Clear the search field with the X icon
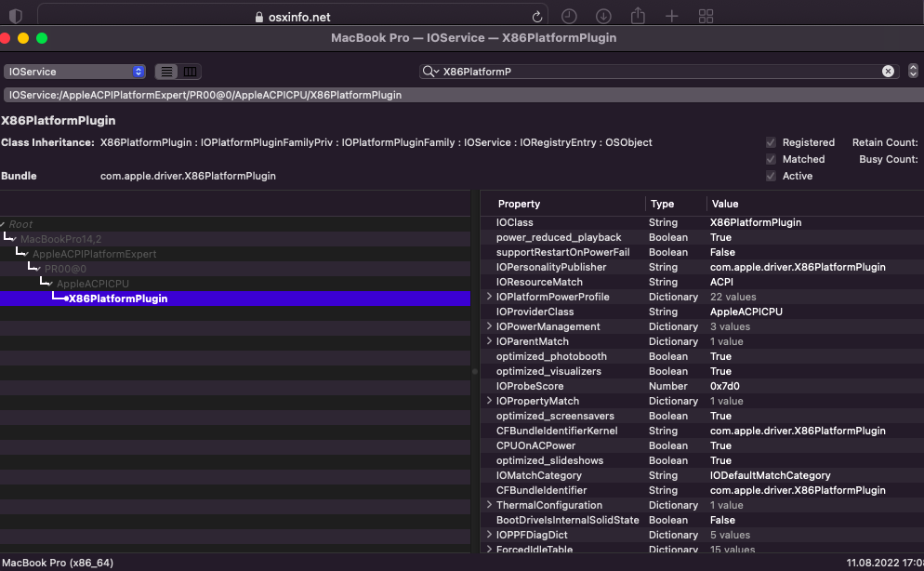The width and height of the screenshot is (924, 571). [888, 71]
